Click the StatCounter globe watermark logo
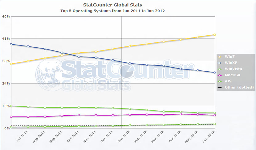The image size is (256, 150). tap(48, 75)
